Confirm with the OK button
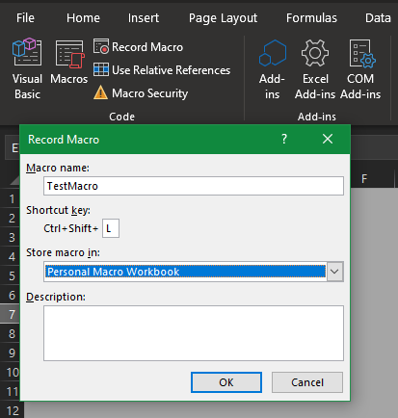 (226, 382)
